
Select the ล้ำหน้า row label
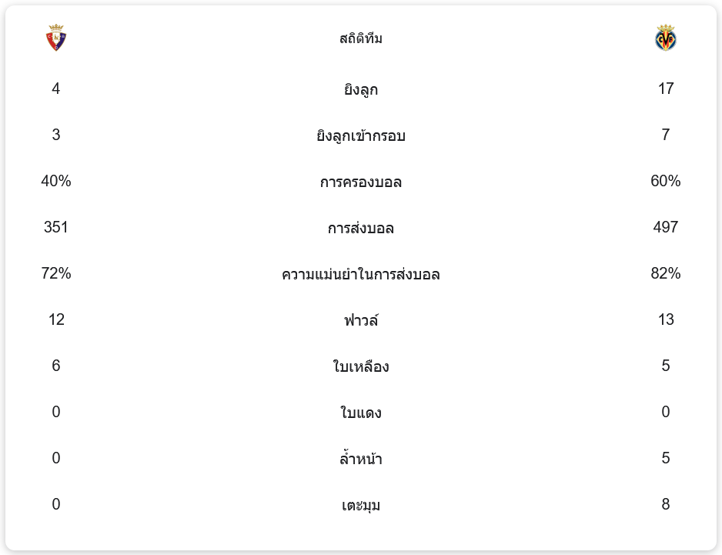360,460
